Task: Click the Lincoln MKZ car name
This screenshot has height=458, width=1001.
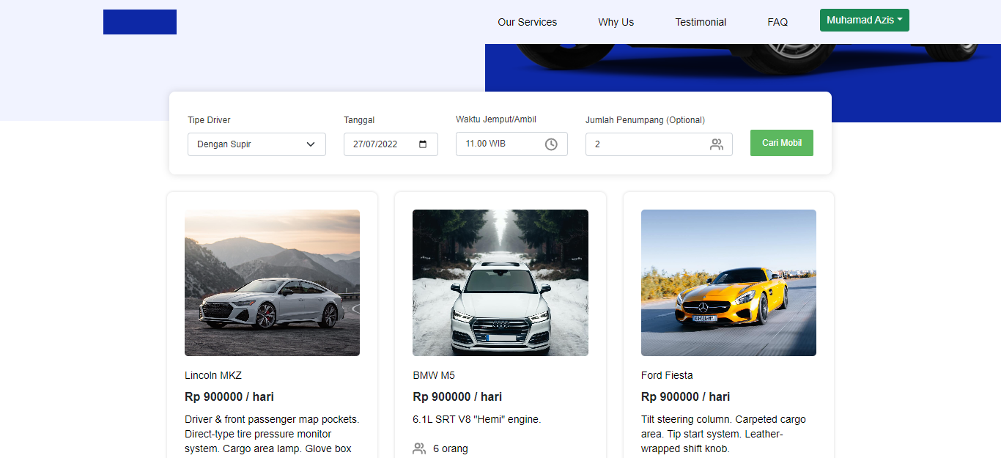Action: coord(213,374)
